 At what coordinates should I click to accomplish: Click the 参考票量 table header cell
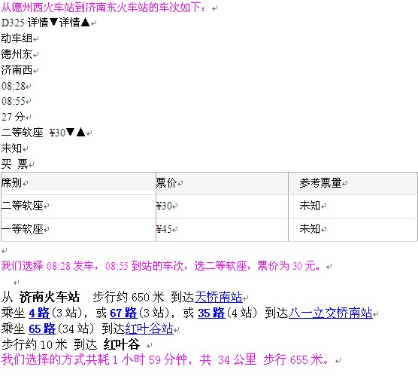pos(353,183)
